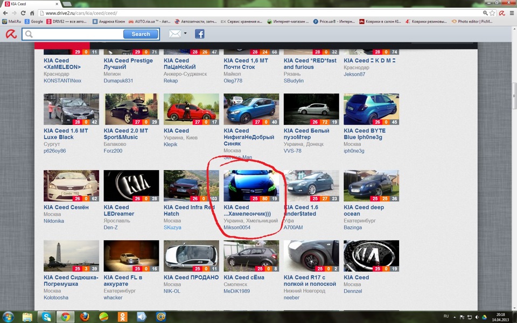Open File Explorer from the taskbar
This screenshot has height=323, width=517.
[x=27, y=317]
